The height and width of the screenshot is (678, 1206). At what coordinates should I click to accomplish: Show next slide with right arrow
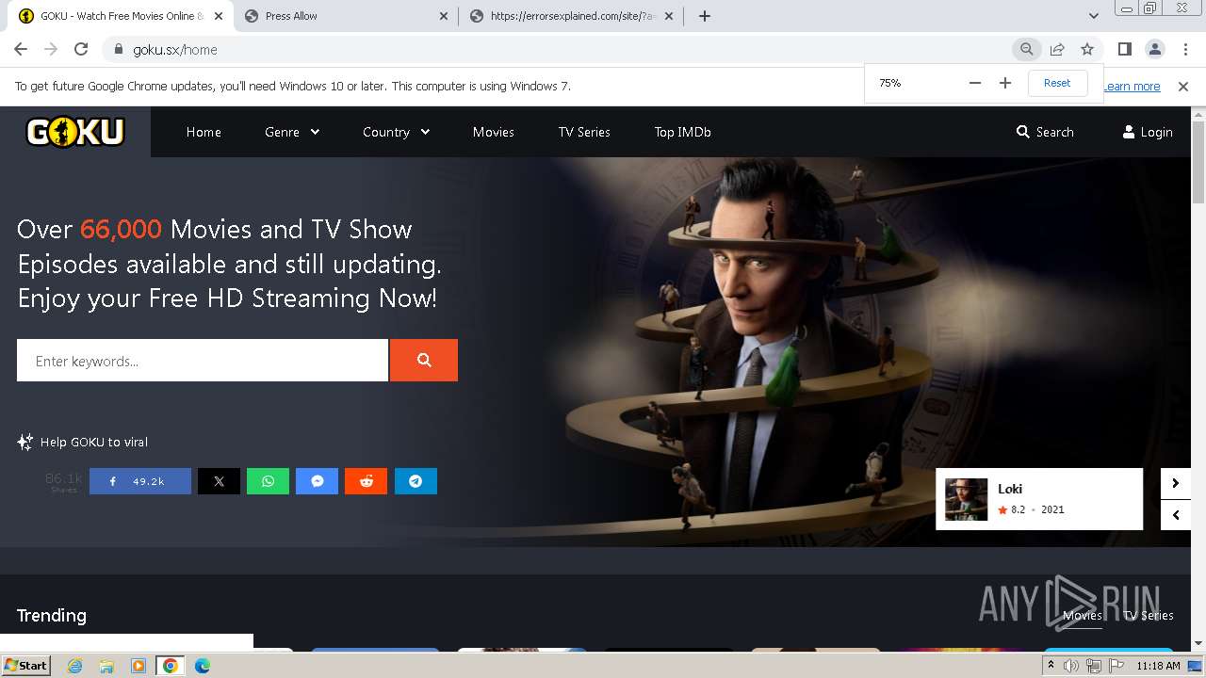(1175, 483)
